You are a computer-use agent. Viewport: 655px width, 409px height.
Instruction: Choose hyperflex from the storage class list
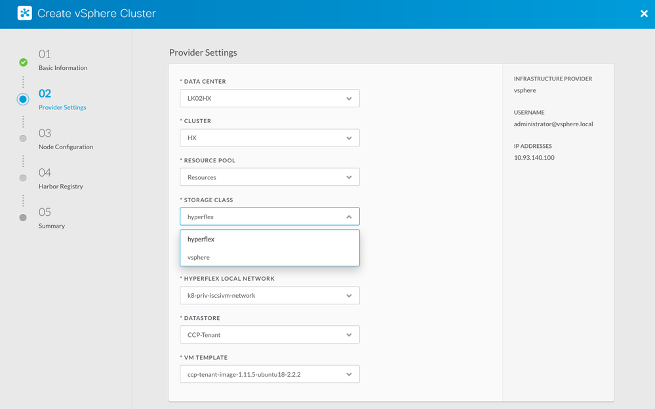[x=270, y=240]
